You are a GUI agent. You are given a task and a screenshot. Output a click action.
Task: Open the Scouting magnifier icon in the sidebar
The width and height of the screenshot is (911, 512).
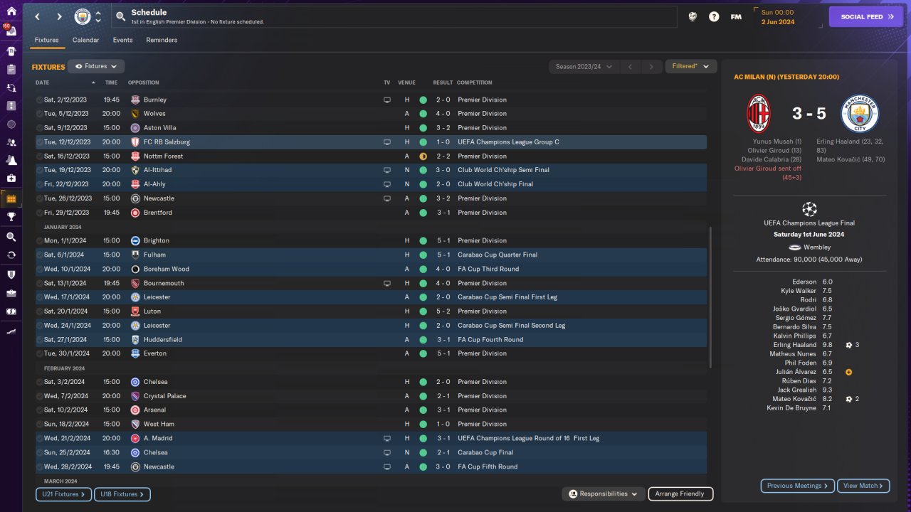[11, 237]
